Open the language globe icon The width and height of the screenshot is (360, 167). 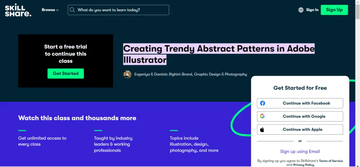coord(301,10)
